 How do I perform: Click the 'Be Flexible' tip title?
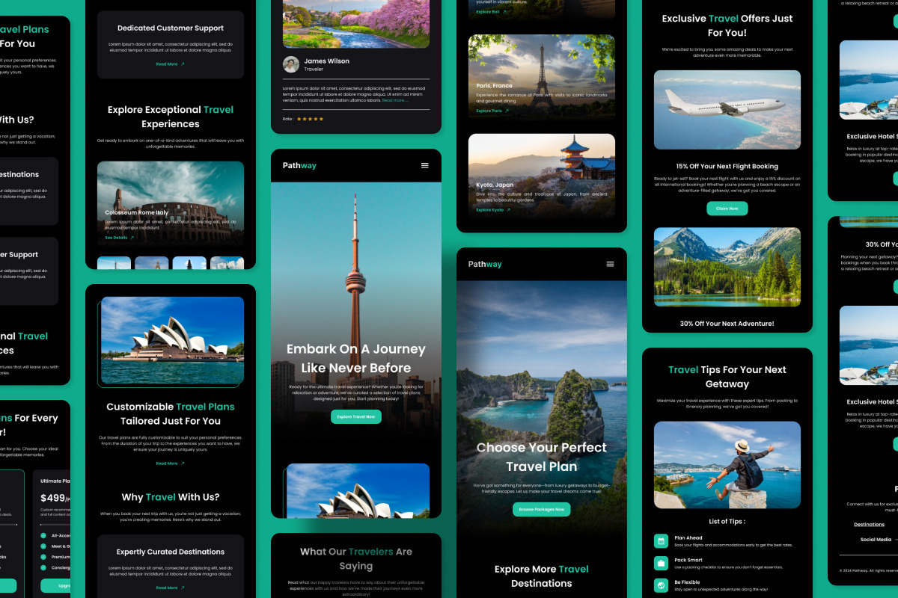688,582
